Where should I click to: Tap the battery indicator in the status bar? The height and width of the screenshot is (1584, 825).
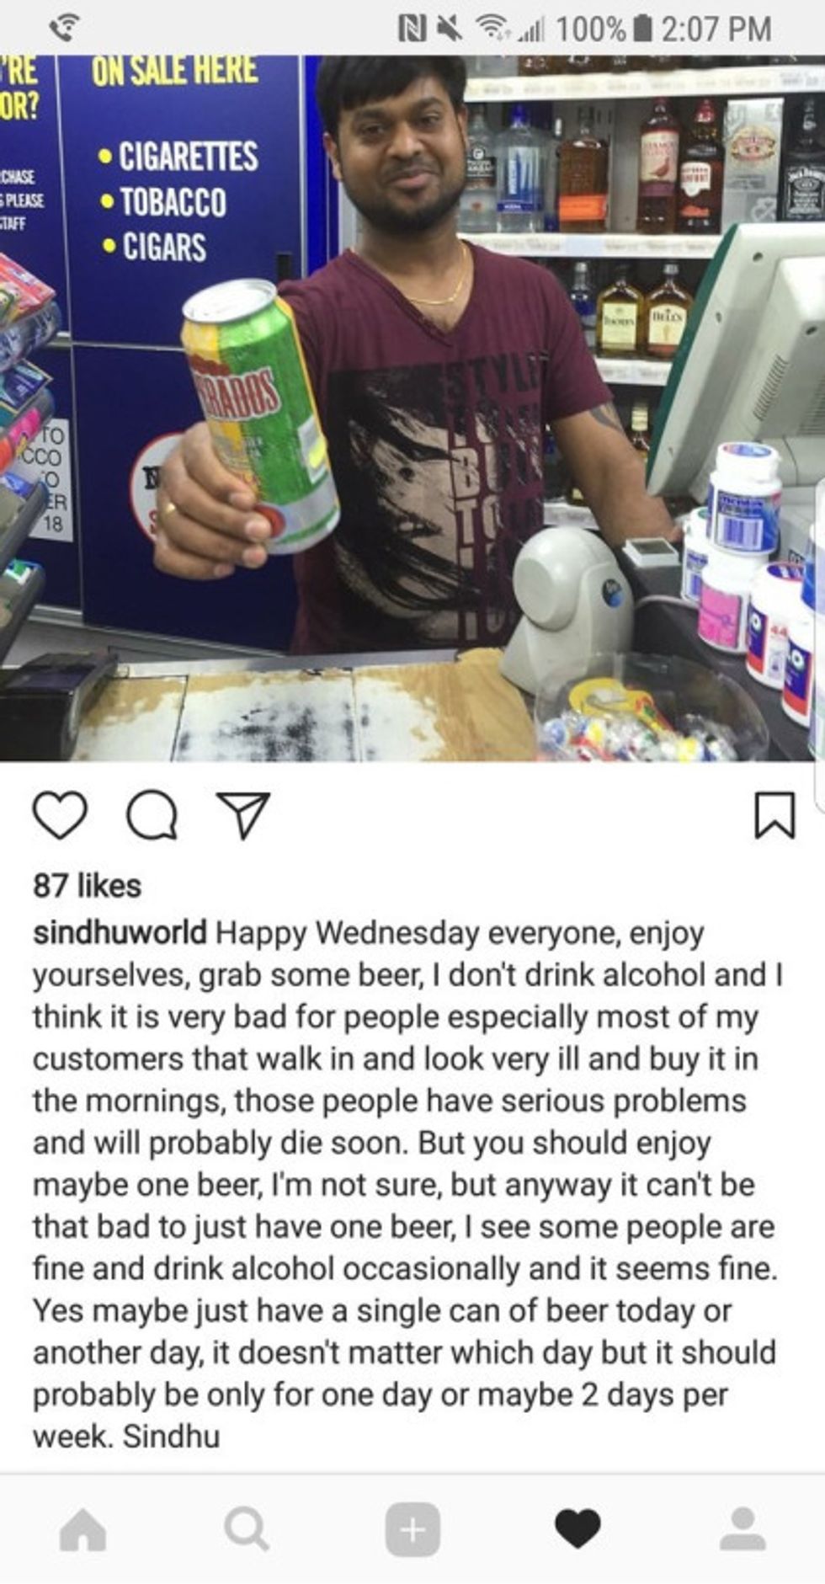pyautogui.click(x=642, y=29)
